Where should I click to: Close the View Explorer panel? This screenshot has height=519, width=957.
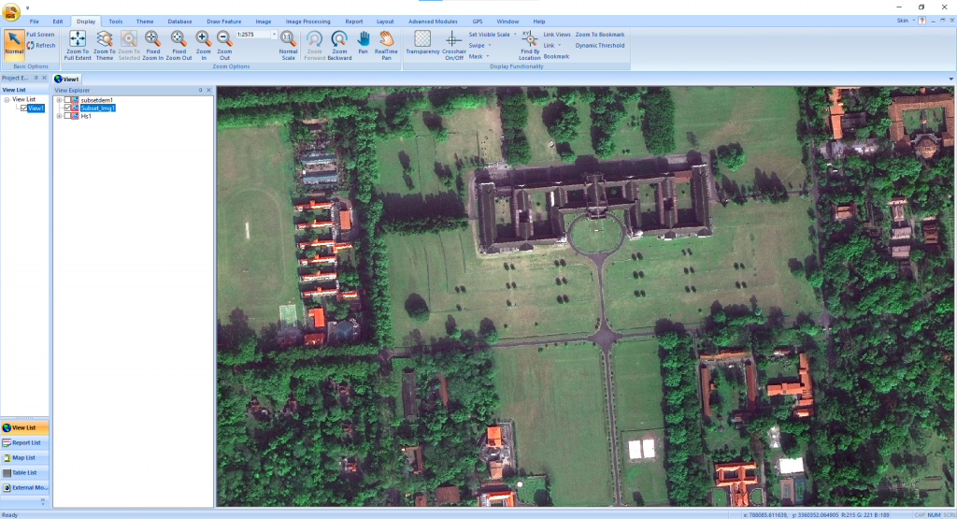(x=208, y=91)
